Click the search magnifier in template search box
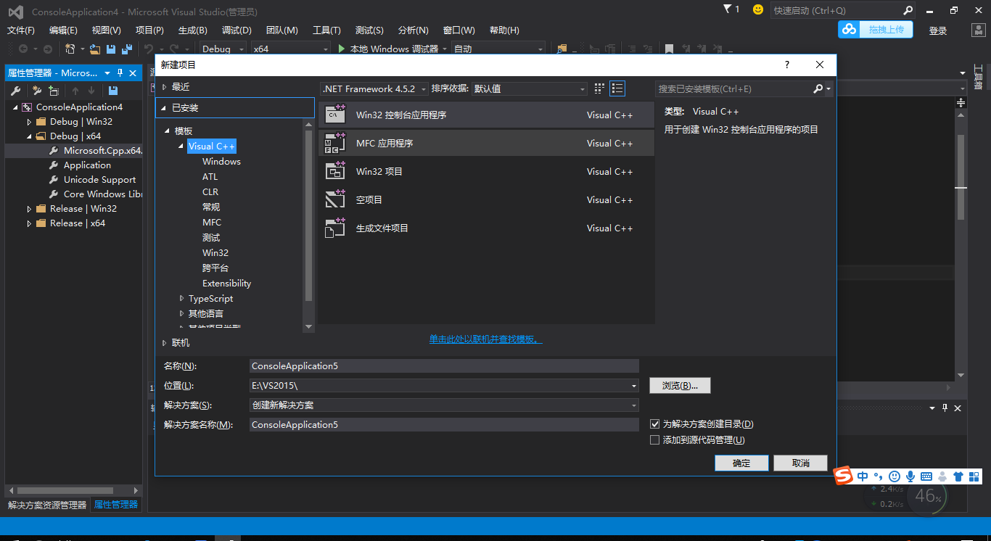Image resolution: width=991 pixels, height=541 pixels. [x=818, y=88]
